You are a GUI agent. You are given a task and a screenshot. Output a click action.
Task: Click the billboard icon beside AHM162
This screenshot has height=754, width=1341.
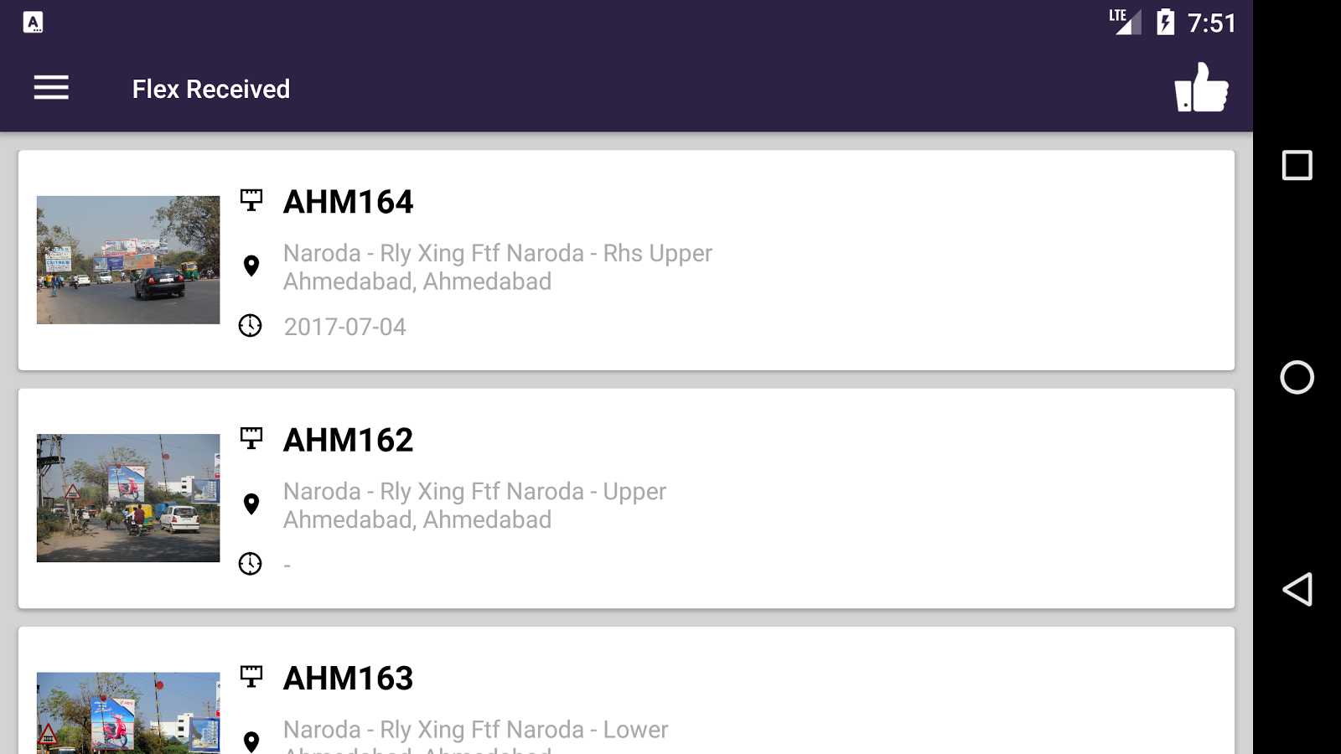click(x=251, y=438)
